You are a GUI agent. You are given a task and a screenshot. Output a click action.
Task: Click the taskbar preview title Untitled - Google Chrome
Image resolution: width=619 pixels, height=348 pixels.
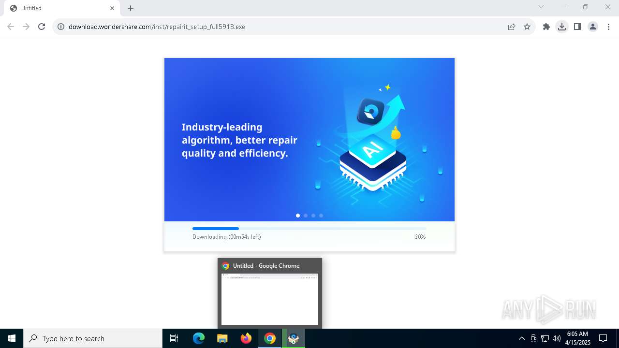[266, 266]
